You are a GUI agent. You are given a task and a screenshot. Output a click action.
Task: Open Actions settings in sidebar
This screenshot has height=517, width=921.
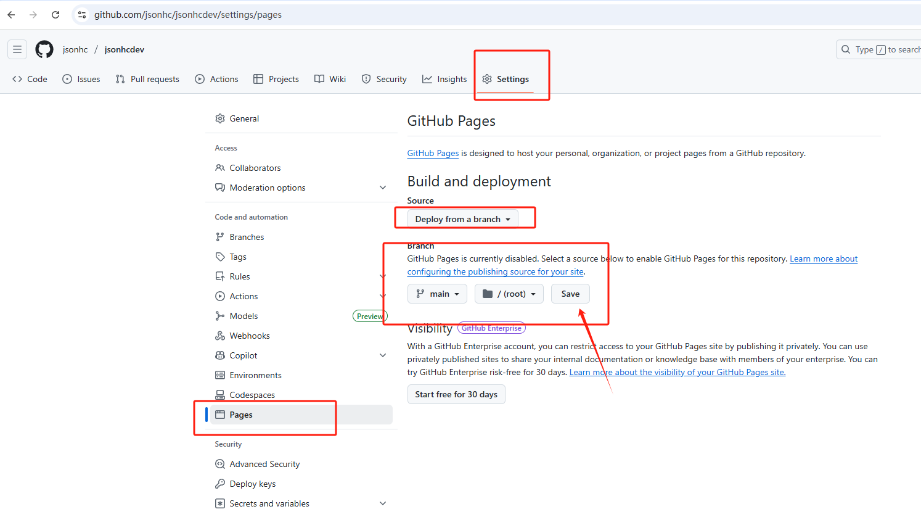301,296
